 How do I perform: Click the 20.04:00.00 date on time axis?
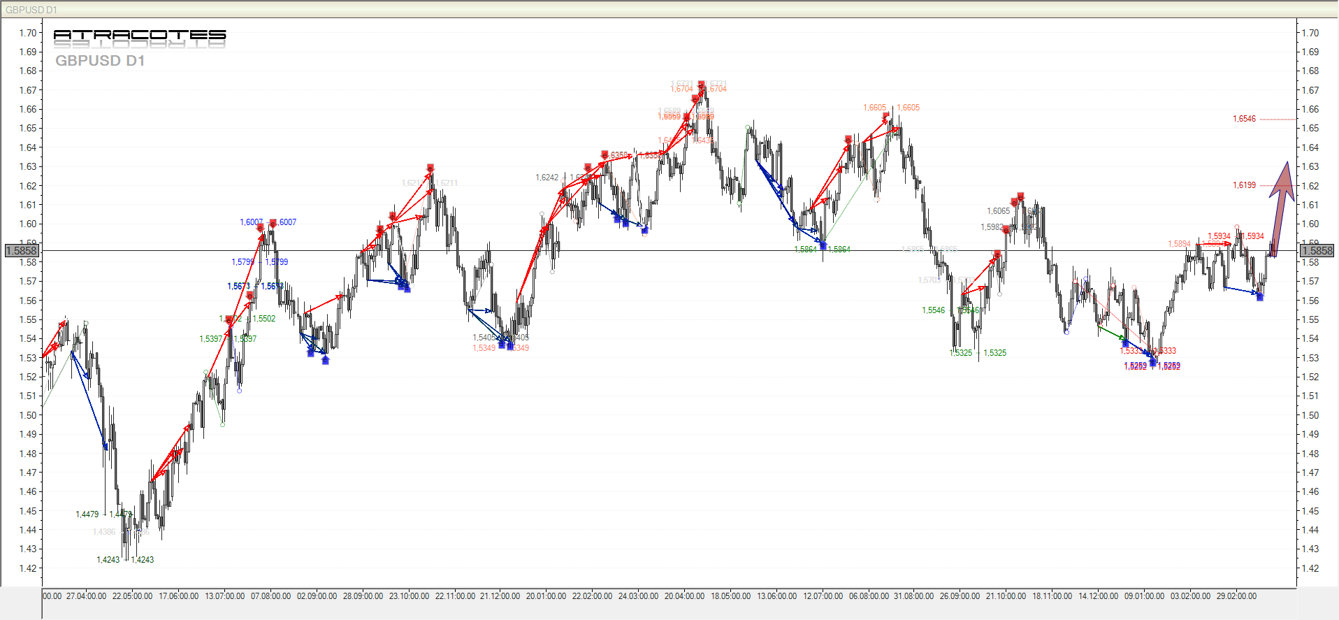684,596
